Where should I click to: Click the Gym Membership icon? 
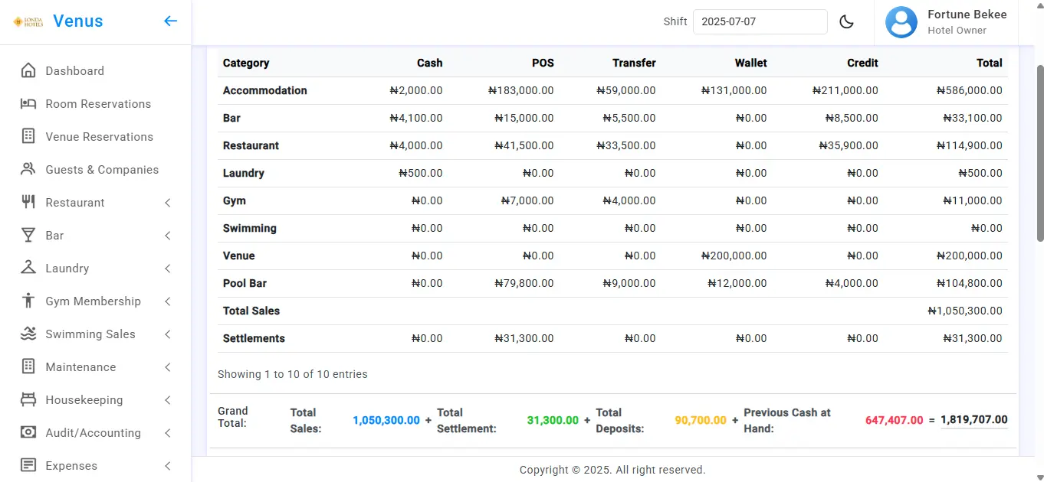coord(28,301)
